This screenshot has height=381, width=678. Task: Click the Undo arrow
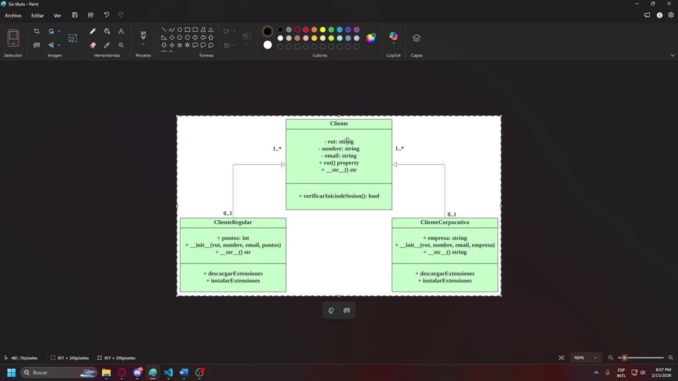coord(106,15)
